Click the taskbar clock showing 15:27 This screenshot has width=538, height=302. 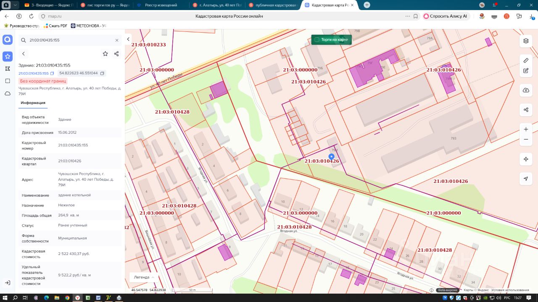(x=518, y=298)
